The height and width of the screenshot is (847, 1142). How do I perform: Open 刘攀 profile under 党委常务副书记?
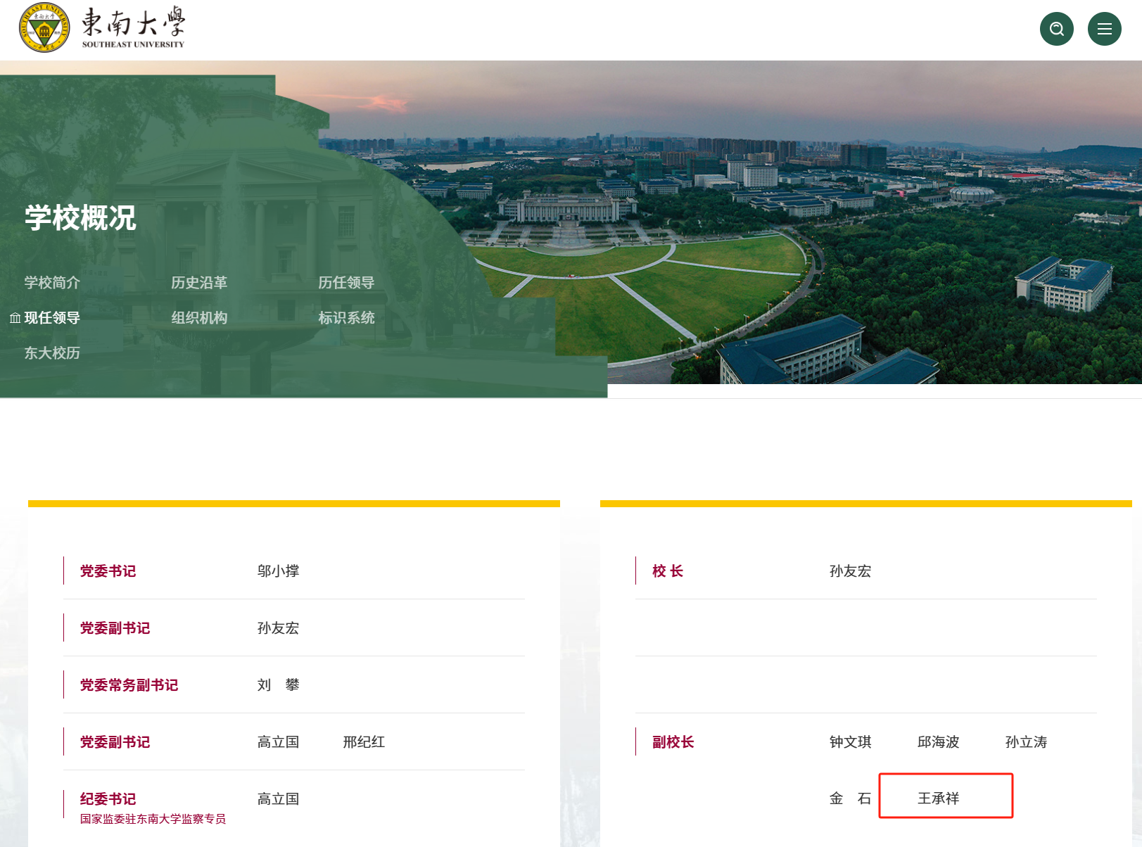pos(278,685)
